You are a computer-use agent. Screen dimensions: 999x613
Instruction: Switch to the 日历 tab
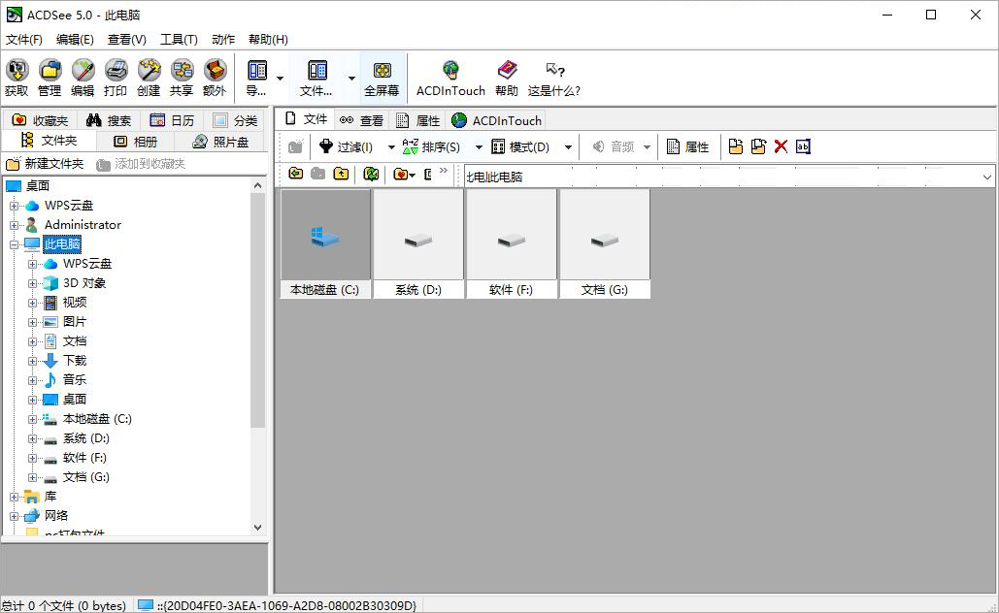172,120
